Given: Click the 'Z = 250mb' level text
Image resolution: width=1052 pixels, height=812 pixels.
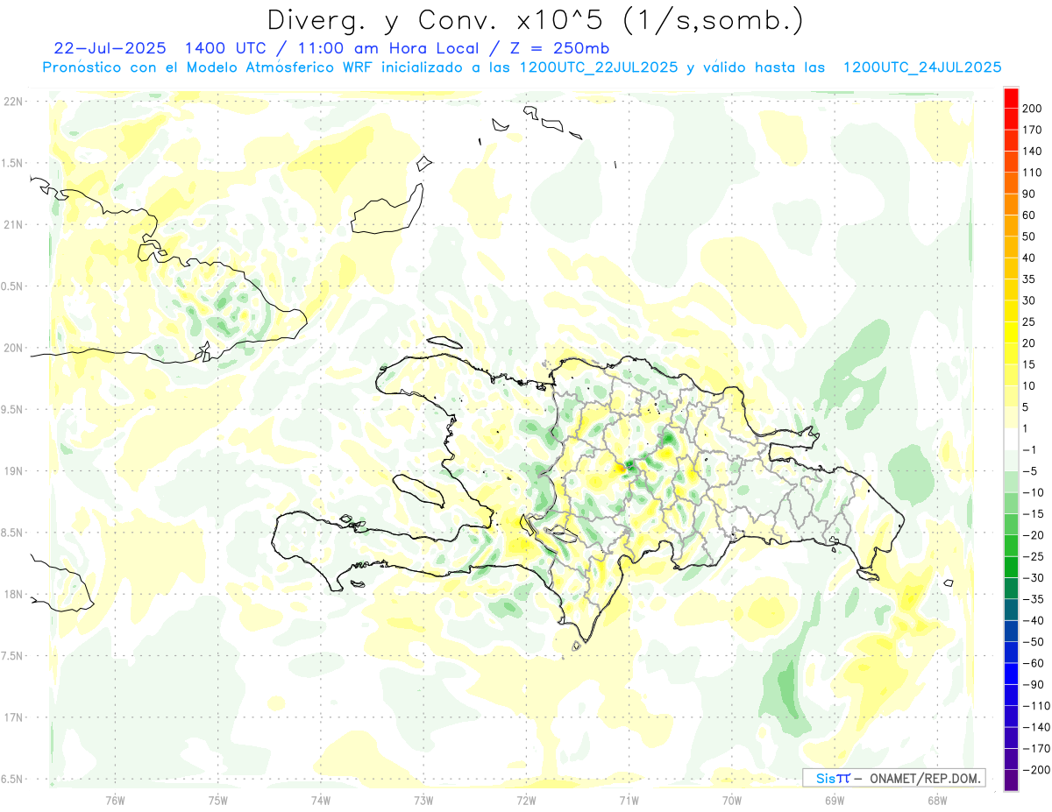Looking at the screenshot, I should [554, 48].
